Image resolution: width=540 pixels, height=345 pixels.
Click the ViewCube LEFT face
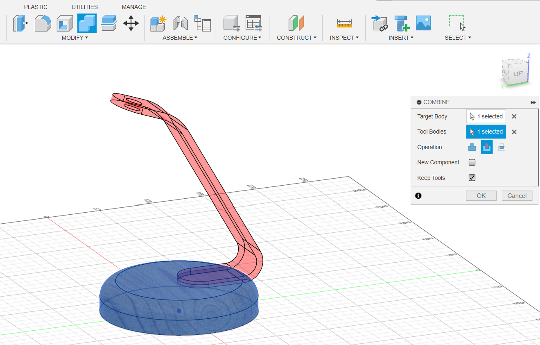coord(518,74)
